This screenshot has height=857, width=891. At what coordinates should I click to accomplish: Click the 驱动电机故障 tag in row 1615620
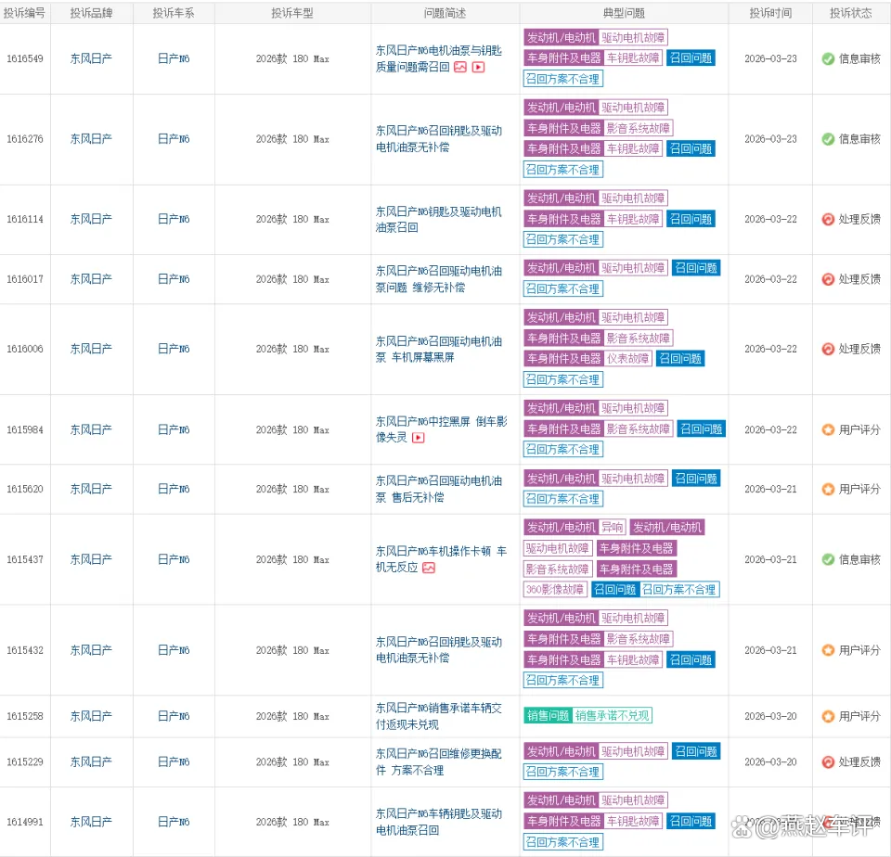coord(633,479)
